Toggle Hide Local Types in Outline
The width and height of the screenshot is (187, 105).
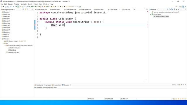tap(179, 9)
